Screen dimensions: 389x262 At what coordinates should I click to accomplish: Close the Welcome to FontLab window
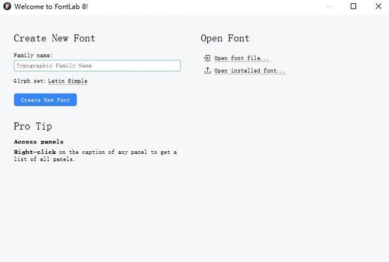click(x=379, y=6)
